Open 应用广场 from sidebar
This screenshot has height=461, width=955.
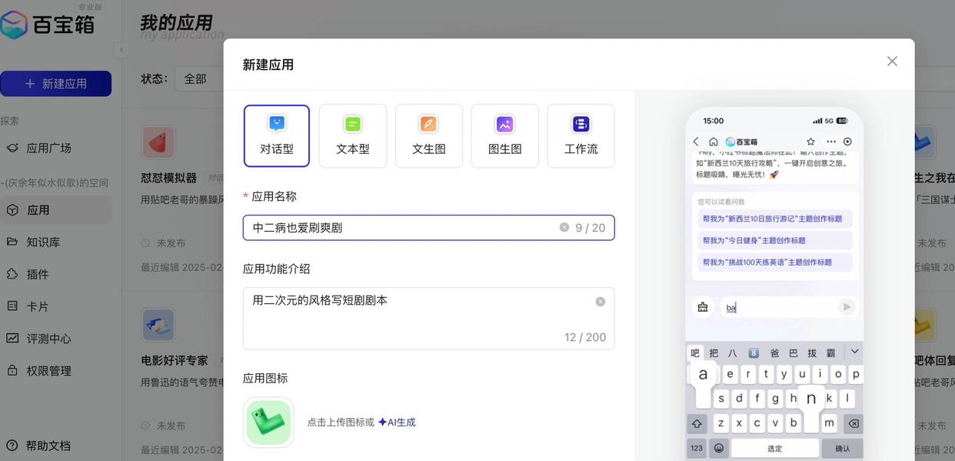pyautogui.click(x=48, y=148)
